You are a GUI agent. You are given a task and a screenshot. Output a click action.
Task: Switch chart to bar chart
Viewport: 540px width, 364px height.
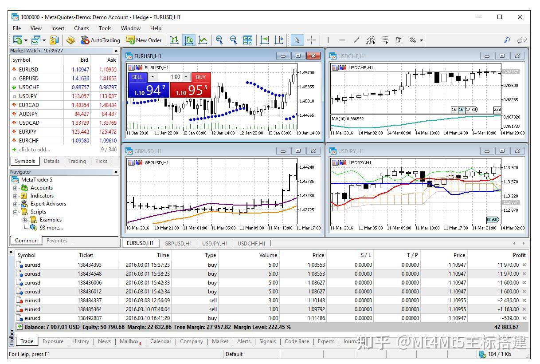174,40
